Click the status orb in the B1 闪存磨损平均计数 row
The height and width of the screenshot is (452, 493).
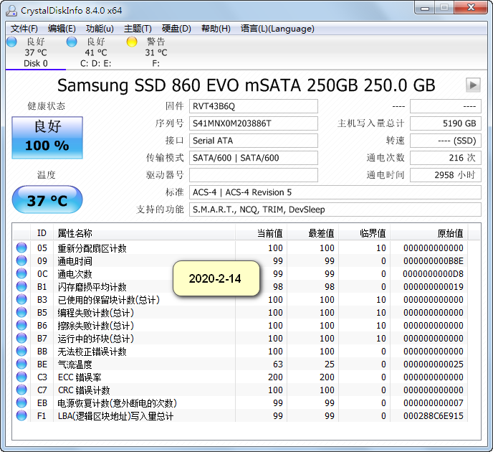tap(21, 286)
